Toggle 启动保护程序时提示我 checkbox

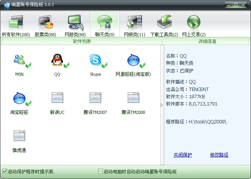[x=5, y=171]
